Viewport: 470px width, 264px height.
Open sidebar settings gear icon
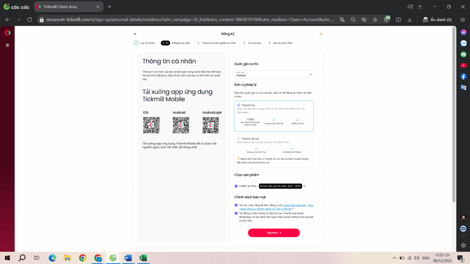(x=464, y=246)
